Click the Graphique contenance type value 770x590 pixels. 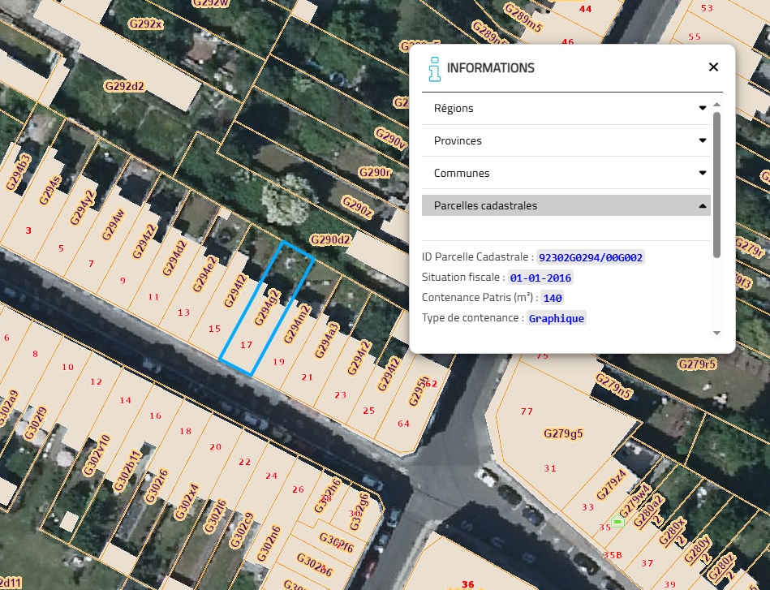[x=557, y=318]
